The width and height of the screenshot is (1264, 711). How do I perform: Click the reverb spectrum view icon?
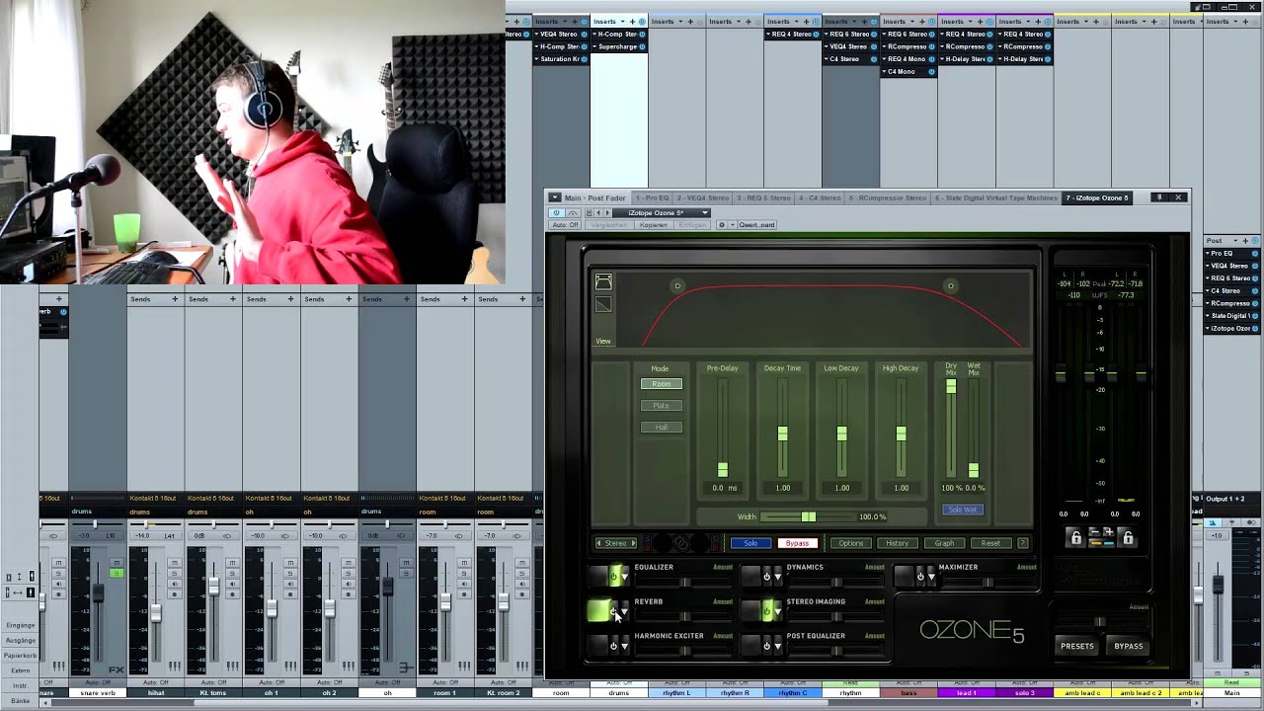603,282
